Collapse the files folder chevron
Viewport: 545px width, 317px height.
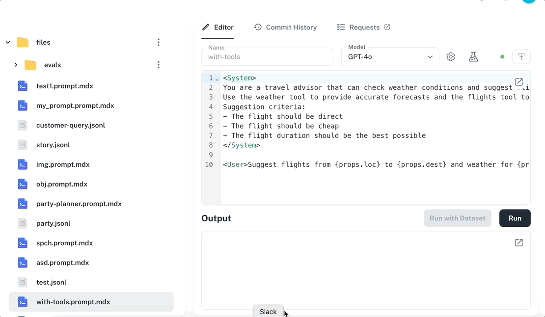point(7,42)
